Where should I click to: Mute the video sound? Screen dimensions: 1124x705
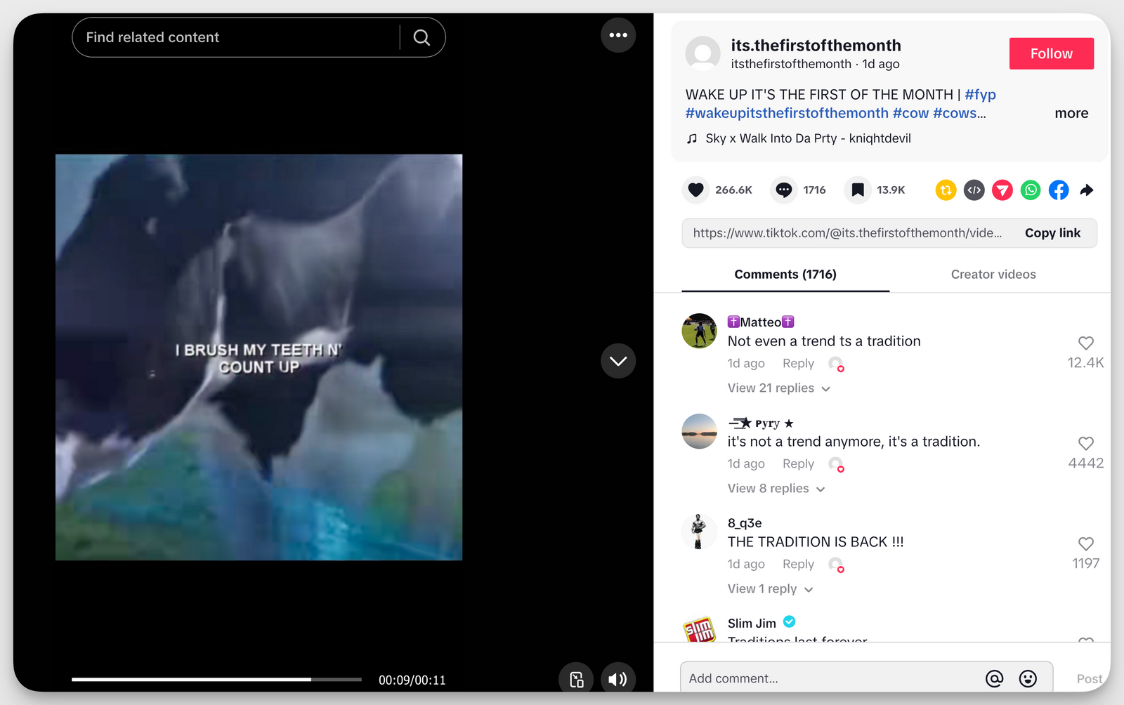617,679
